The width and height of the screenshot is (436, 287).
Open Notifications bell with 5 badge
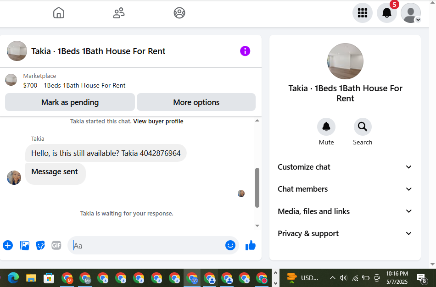coord(387,13)
